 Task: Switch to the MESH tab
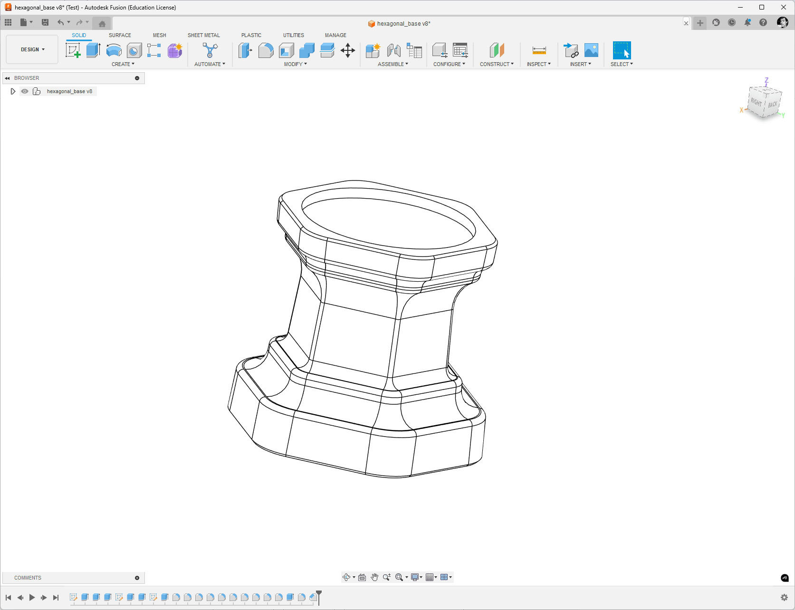click(160, 35)
